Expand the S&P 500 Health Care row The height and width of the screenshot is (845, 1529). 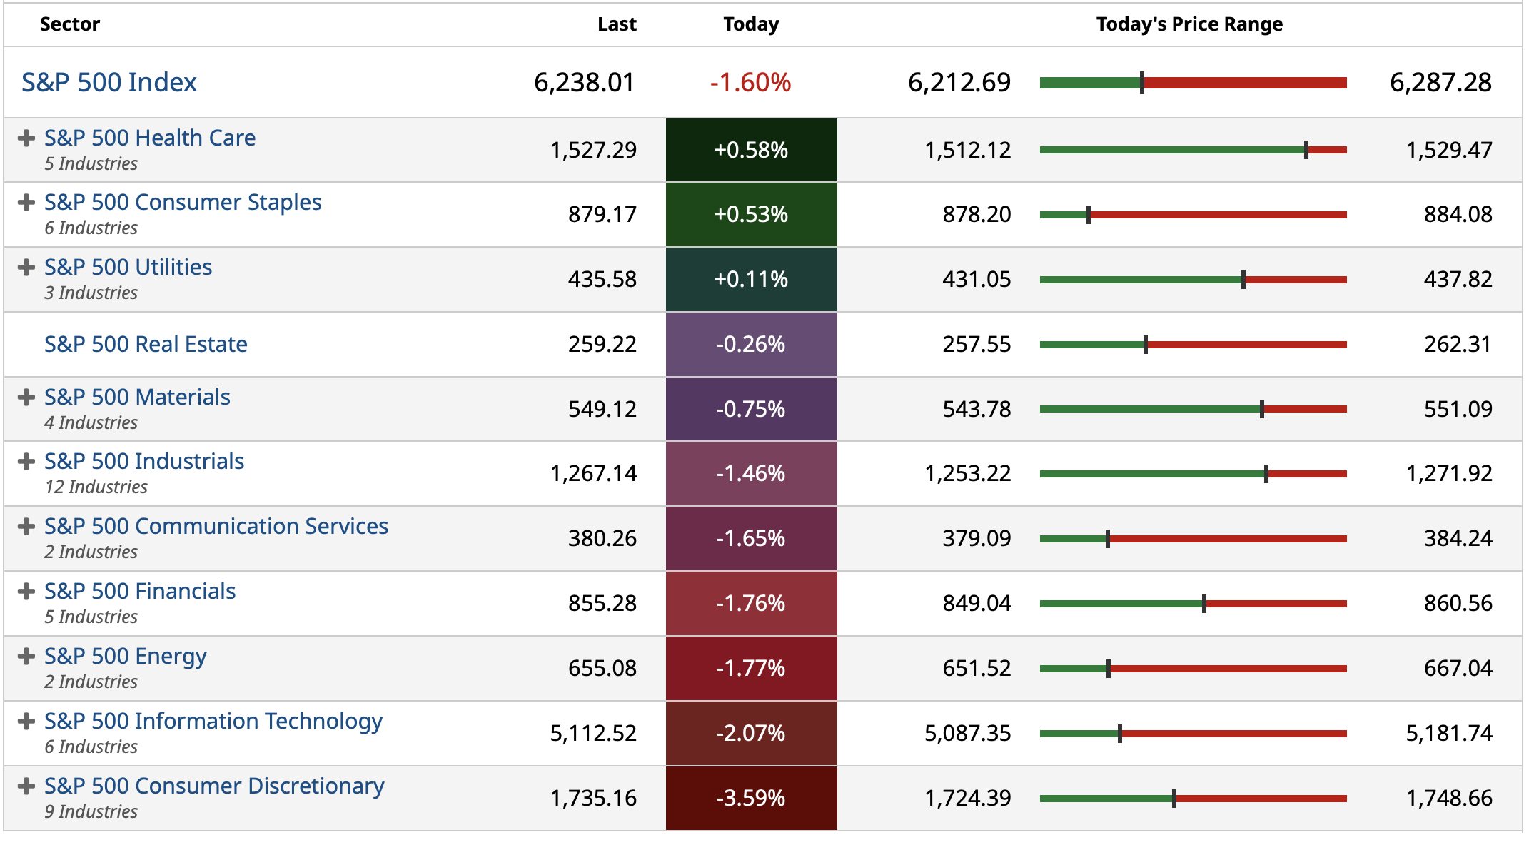26,138
